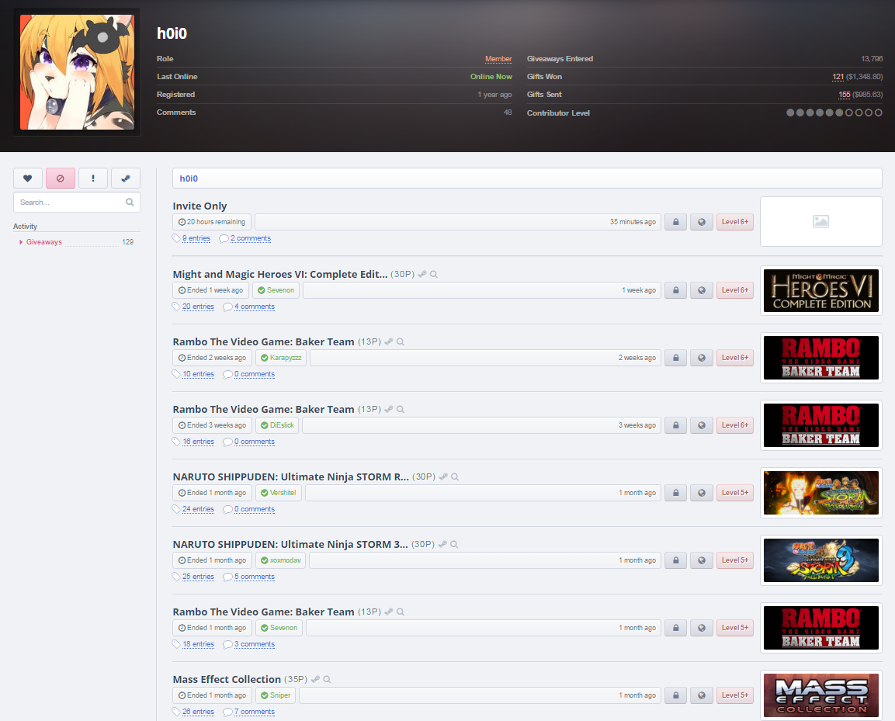This screenshot has width=895, height=721.
Task: Open 7 comments on Mass Effect Collection
Action: (255, 712)
